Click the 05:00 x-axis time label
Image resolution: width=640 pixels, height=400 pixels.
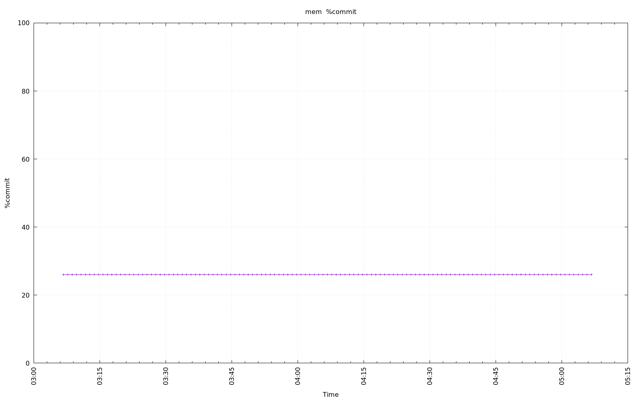click(562, 376)
